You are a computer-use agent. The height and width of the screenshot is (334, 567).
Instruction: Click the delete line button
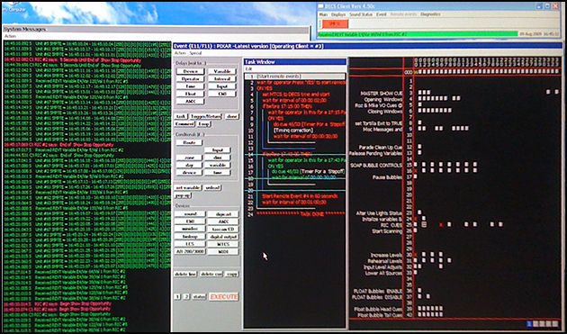coord(185,275)
